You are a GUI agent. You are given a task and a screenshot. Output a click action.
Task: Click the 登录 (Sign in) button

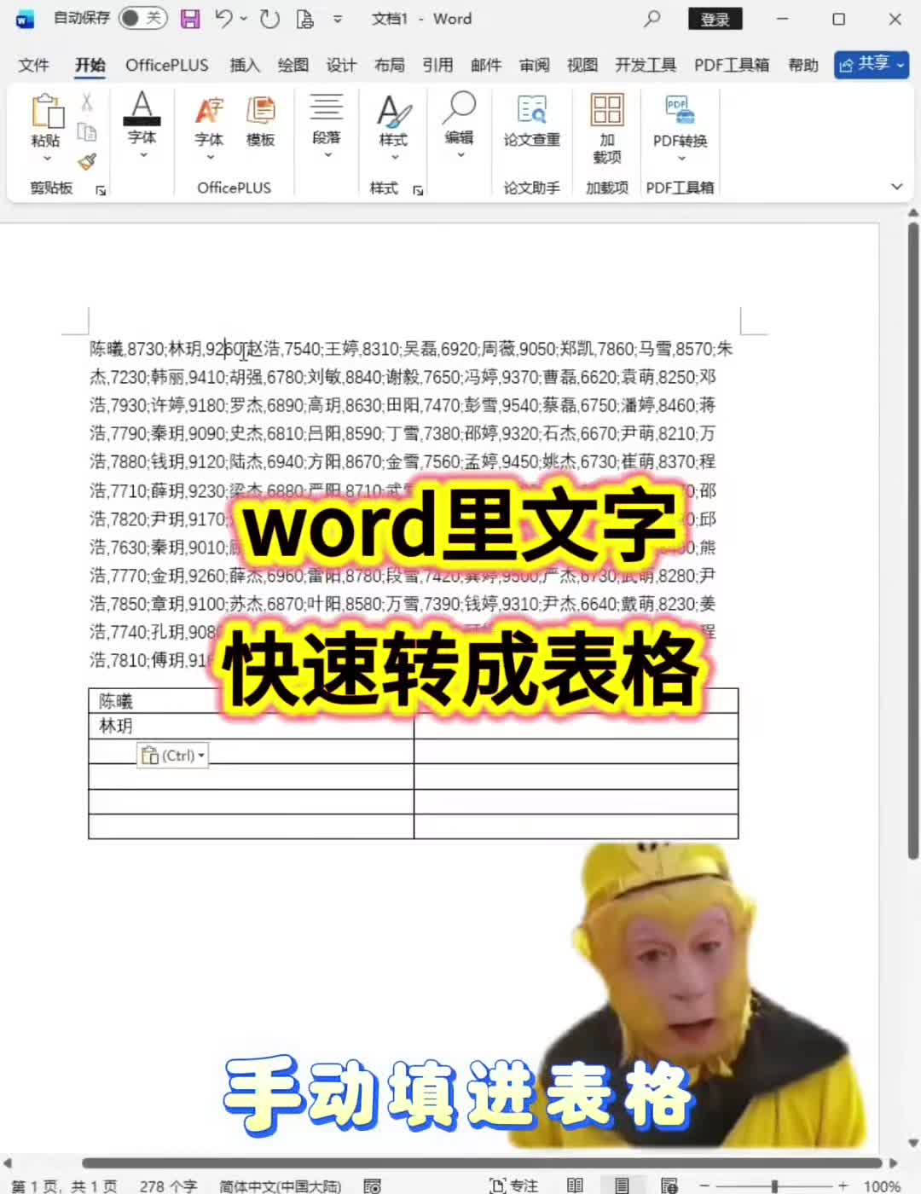(715, 19)
